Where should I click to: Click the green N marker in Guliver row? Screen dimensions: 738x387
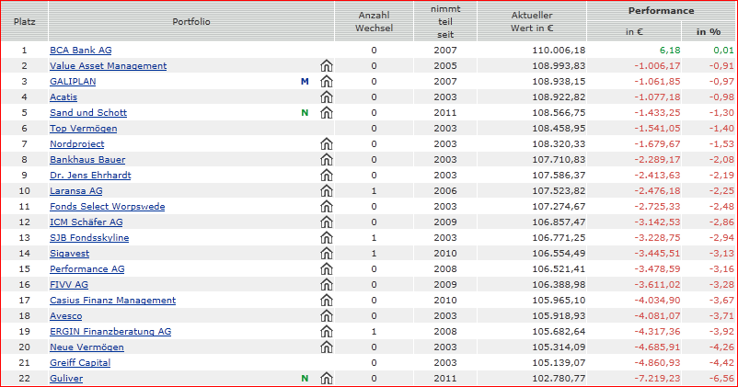click(305, 379)
